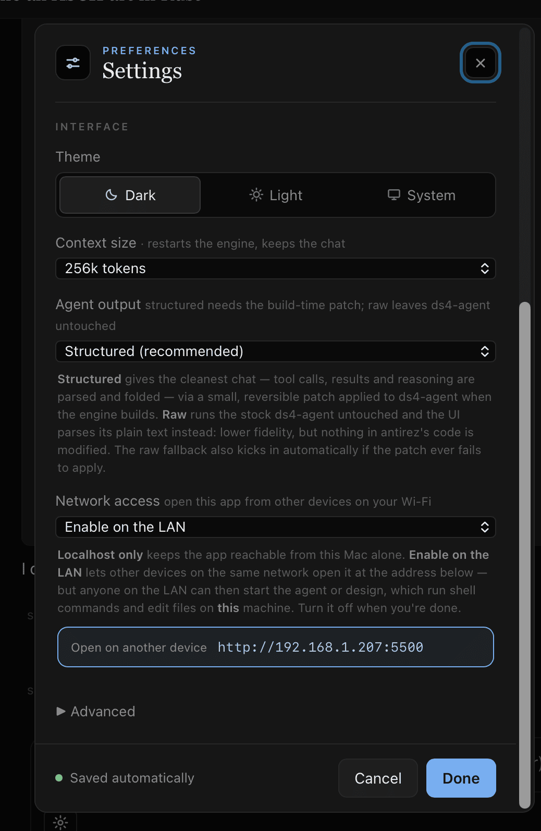Click the Done button
541x831 pixels.
click(x=461, y=778)
